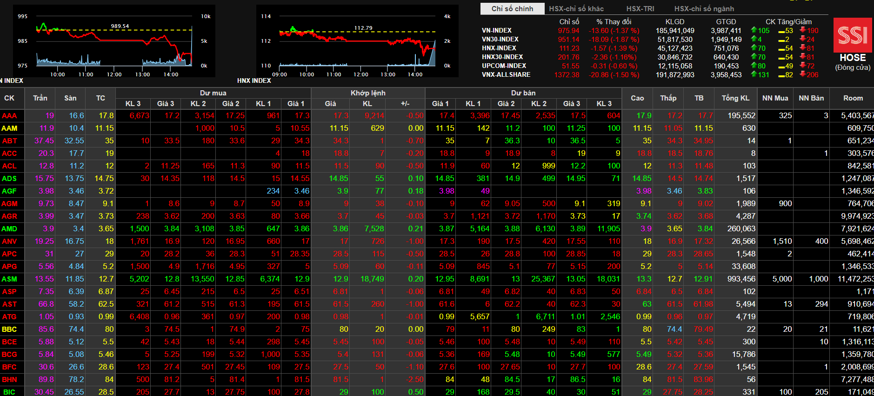Open the HSX-chỉ số khác tab
The width and height of the screenshot is (874, 396).
coord(576,8)
